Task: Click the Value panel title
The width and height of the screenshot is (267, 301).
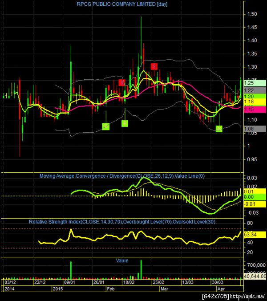Action: tap(122, 260)
